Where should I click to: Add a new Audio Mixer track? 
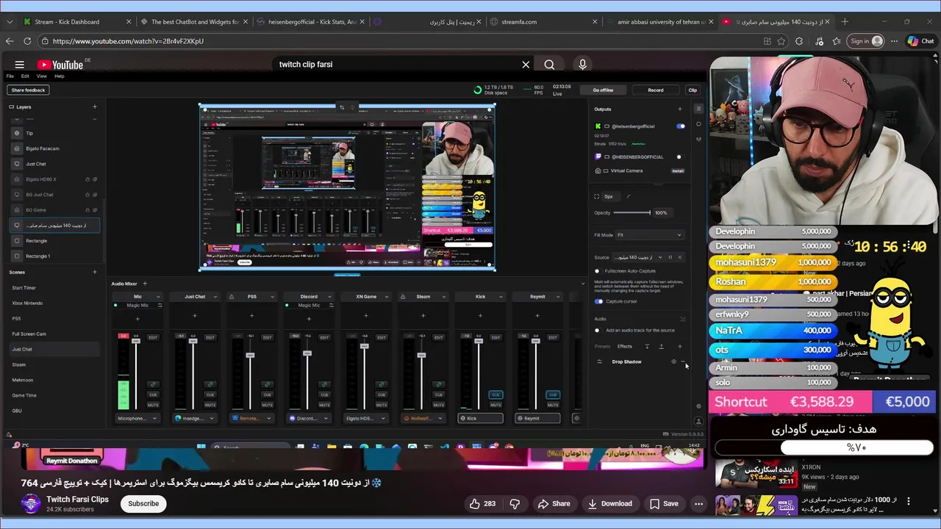click(x=145, y=284)
